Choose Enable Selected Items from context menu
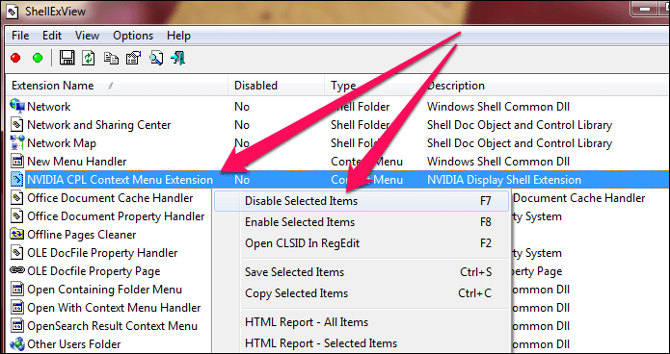Viewport: 670px width, 354px height. (x=362, y=222)
